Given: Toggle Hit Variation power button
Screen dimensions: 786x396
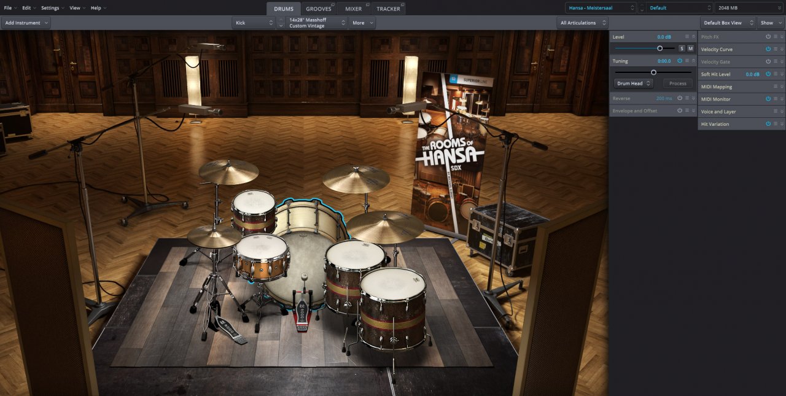Looking at the screenshot, I should pos(768,124).
